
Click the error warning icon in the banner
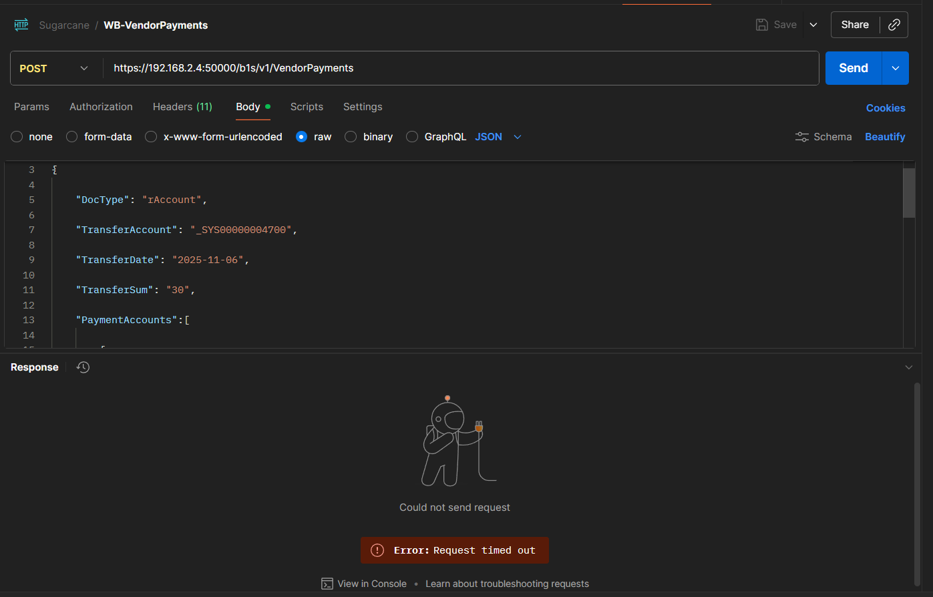pyautogui.click(x=377, y=550)
